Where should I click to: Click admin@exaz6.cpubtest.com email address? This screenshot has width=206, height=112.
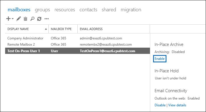[101, 38]
